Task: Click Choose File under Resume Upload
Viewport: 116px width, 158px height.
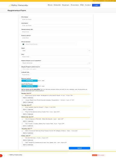Action: [x=30, y=81]
